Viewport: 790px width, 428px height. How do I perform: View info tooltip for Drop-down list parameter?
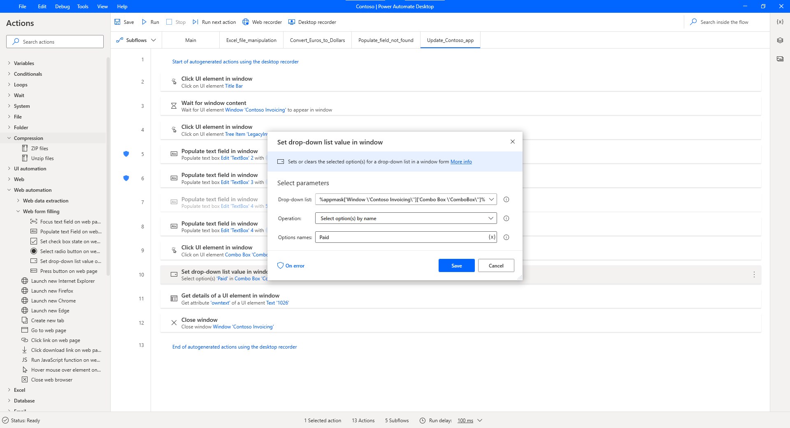coord(506,199)
